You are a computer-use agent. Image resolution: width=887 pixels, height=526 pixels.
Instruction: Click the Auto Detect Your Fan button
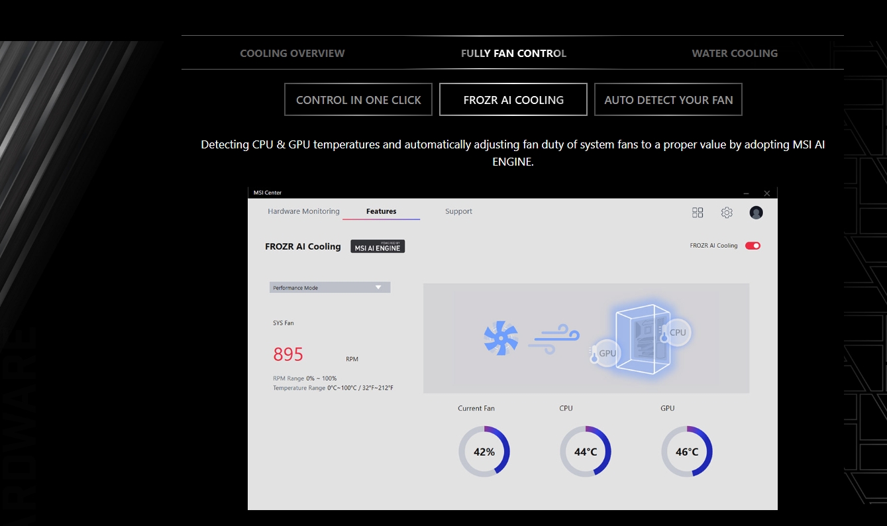click(x=668, y=99)
